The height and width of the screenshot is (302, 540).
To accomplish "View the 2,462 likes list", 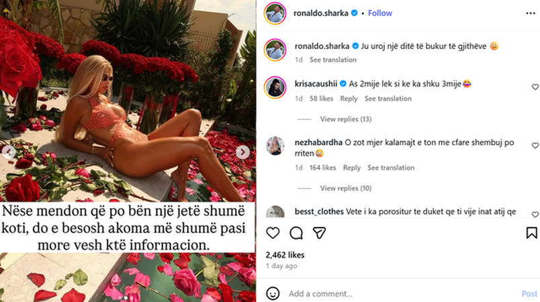I will 285,255.
